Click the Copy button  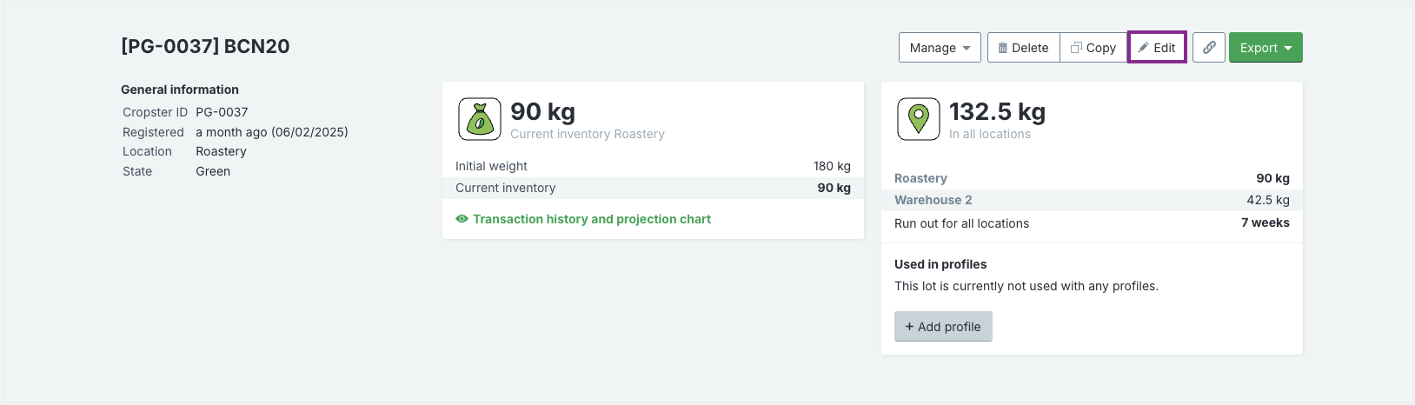(1093, 48)
